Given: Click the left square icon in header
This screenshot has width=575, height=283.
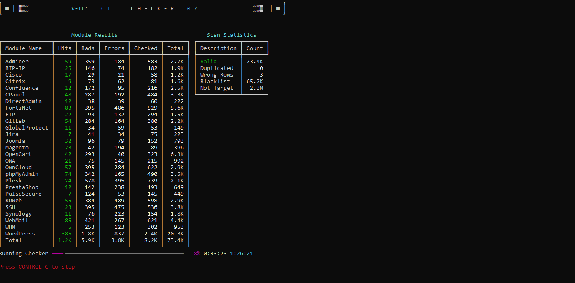Looking at the screenshot, I should click(x=7, y=9).
